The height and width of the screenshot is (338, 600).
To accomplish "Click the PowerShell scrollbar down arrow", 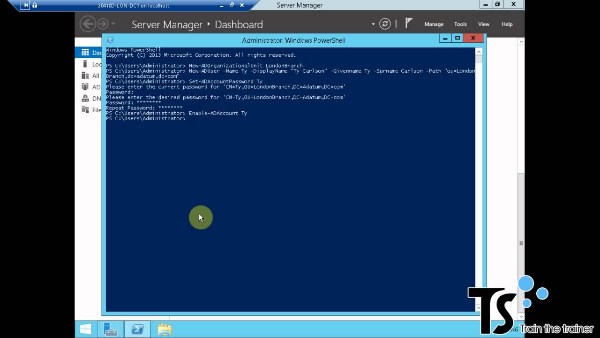I will 479,307.
